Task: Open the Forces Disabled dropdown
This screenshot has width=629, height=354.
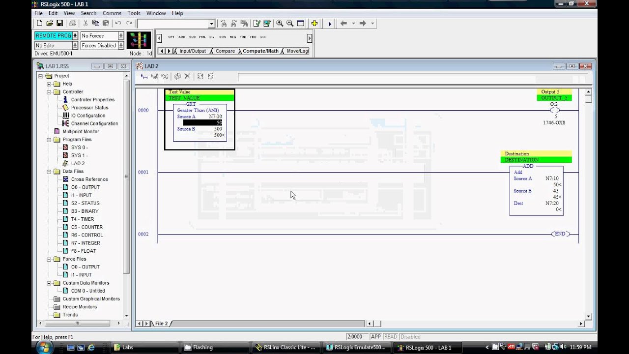Action: (121, 46)
